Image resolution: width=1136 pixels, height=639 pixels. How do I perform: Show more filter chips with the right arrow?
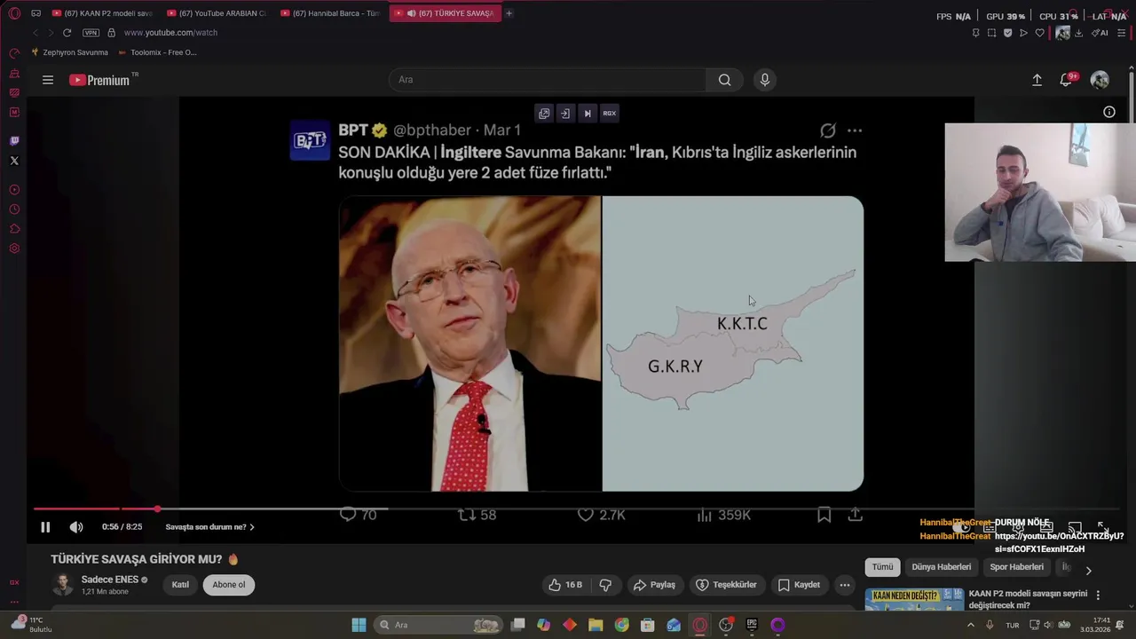pyautogui.click(x=1089, y=571)
